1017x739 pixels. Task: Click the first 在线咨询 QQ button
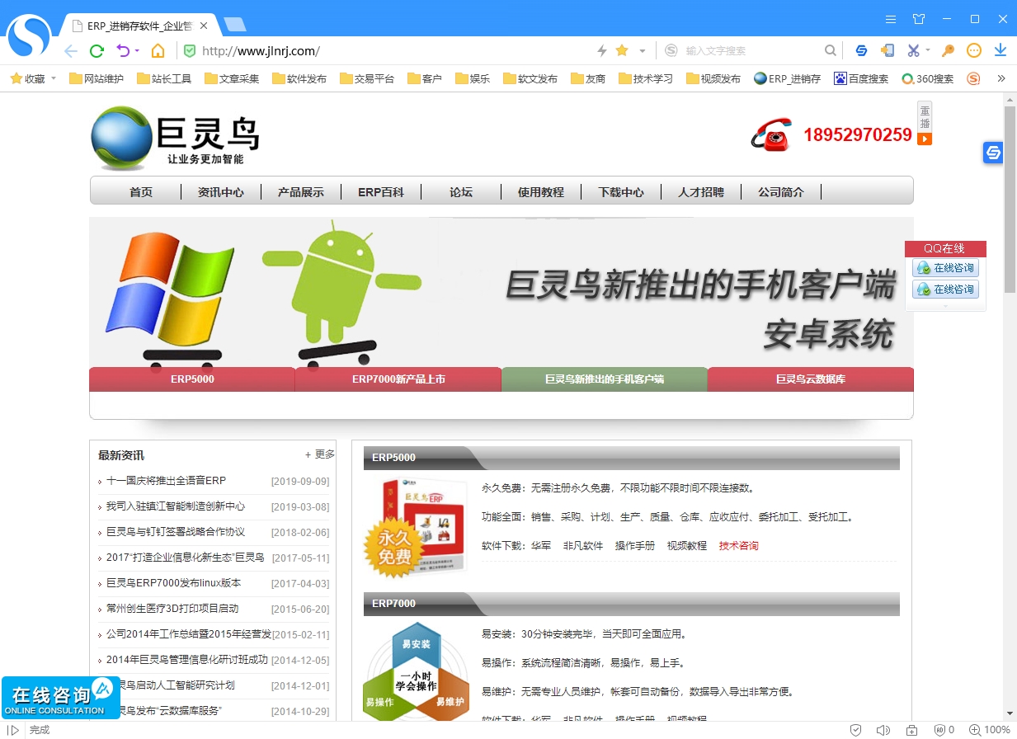pos(946,268)
